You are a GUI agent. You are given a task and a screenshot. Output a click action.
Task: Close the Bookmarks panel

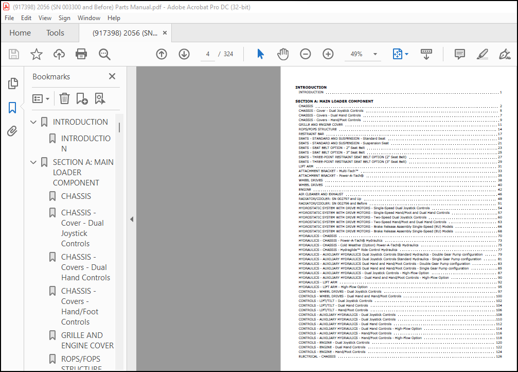[112, 76]
